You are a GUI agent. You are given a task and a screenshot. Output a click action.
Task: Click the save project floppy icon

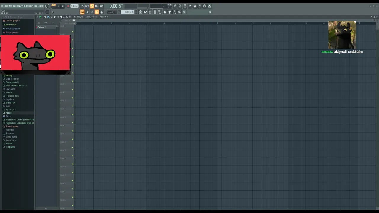(195, 6)
